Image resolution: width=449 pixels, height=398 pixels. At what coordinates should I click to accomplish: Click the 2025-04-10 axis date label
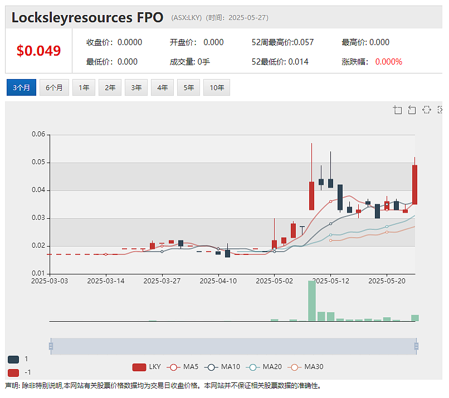tap(218, 281)
